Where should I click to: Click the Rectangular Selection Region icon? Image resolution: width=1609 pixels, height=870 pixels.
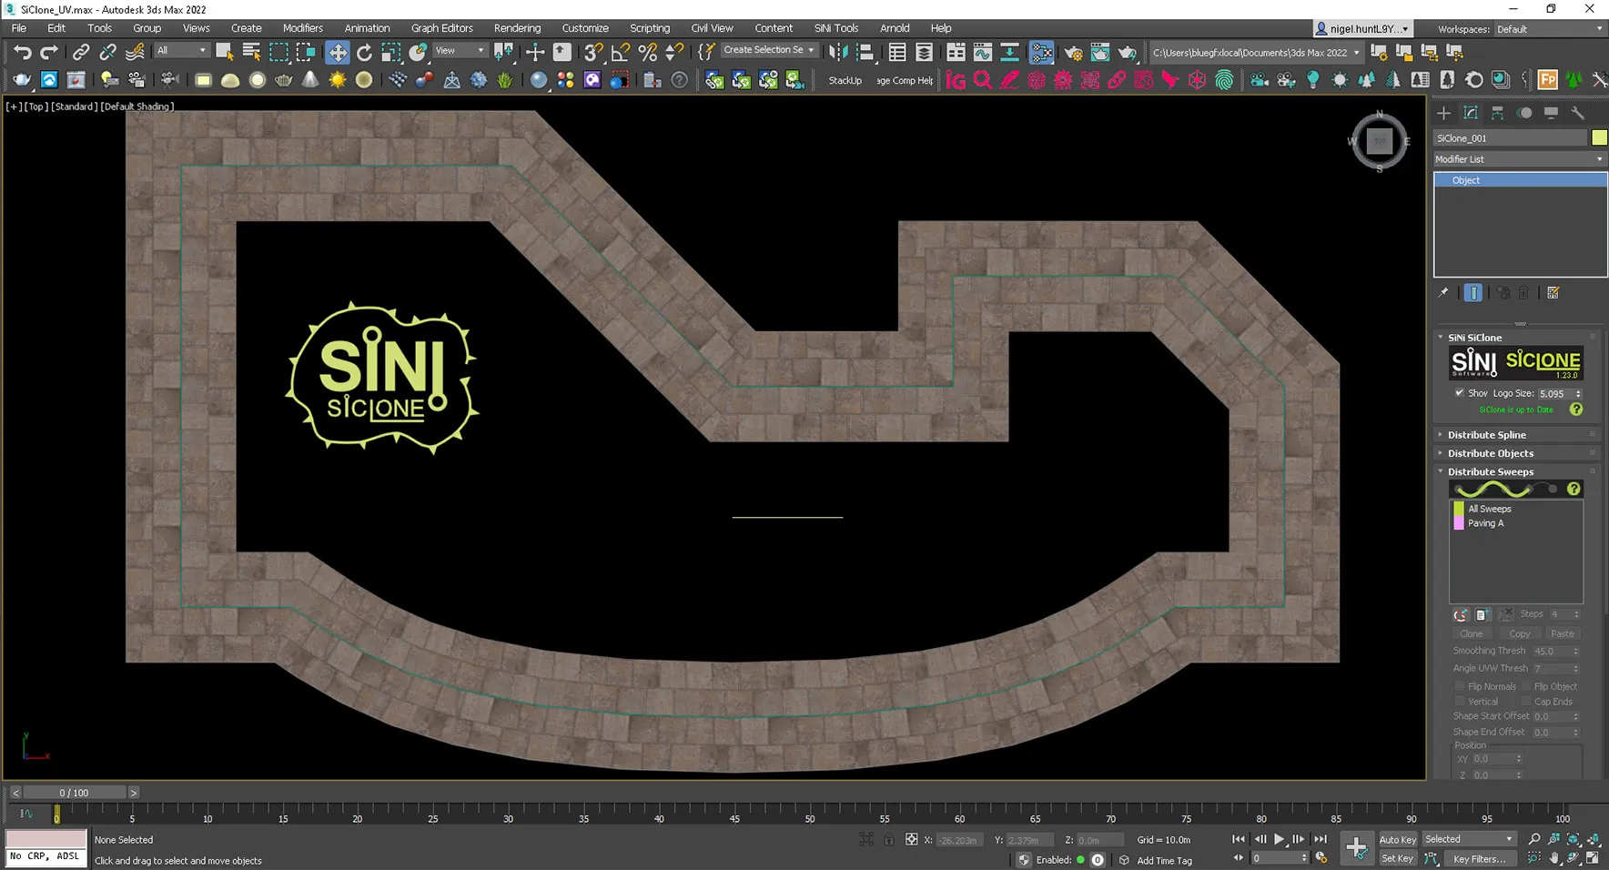(x=279, y=52)
